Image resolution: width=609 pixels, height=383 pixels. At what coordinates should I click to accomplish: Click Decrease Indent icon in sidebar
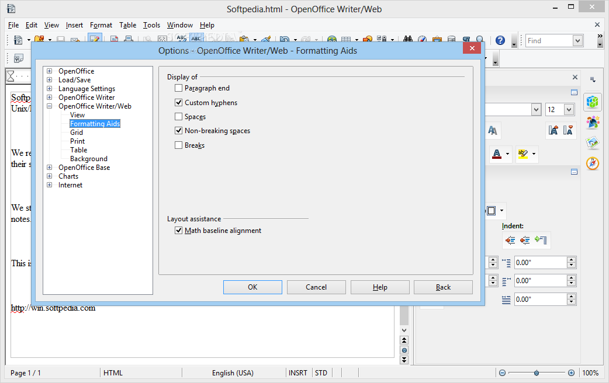[x=525, y=240]
